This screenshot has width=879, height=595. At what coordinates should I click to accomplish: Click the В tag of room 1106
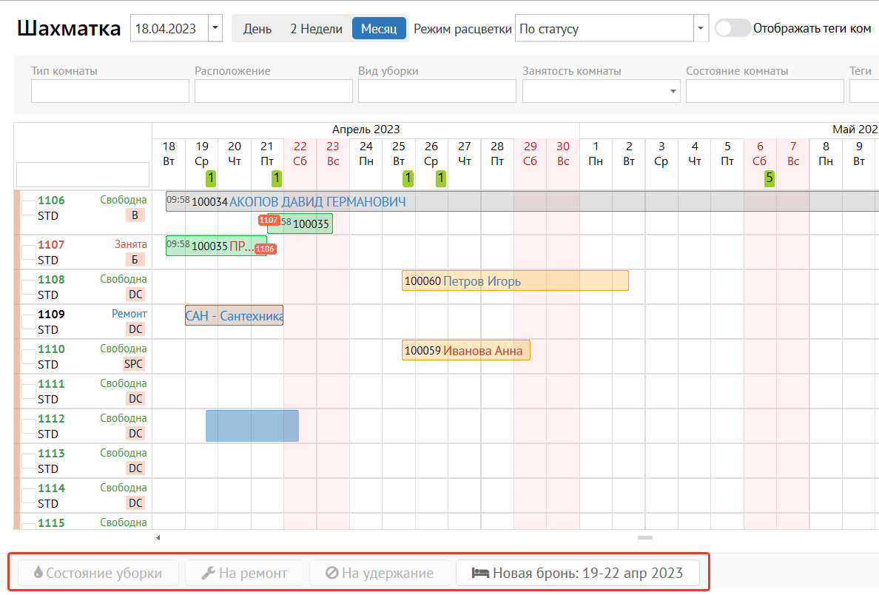click(135, 215)
